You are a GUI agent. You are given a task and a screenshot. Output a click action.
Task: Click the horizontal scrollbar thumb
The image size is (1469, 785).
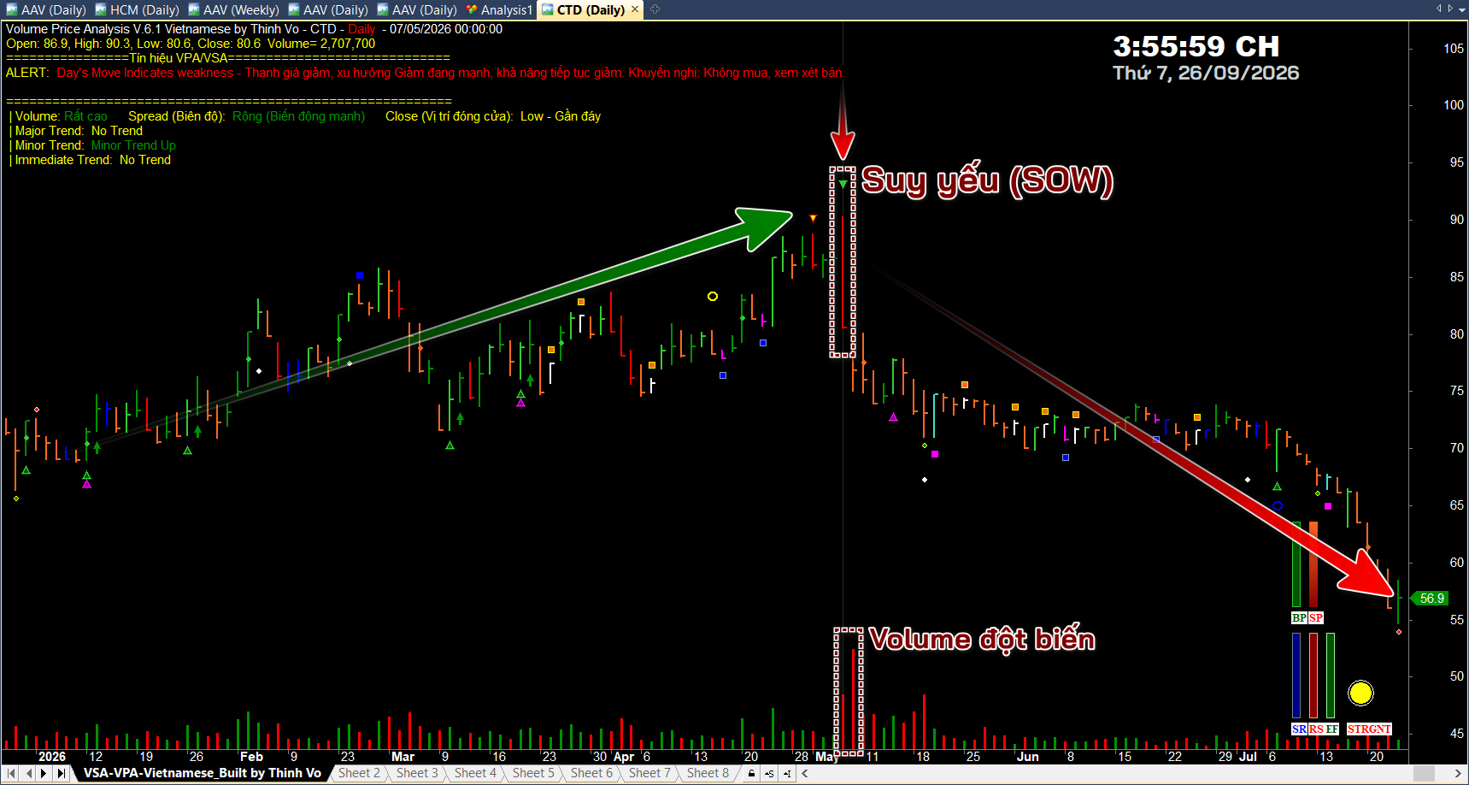click(x=1424, y=773)
